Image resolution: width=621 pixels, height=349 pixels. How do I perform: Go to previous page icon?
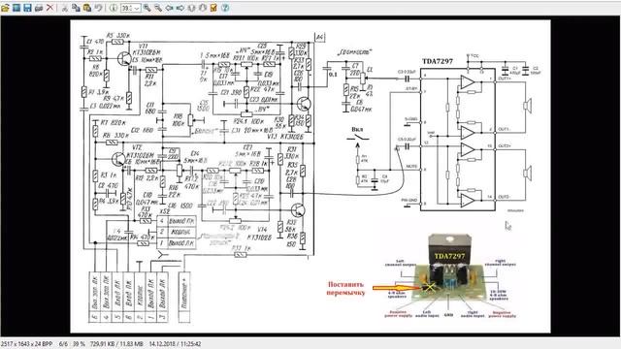coord(191,8)
